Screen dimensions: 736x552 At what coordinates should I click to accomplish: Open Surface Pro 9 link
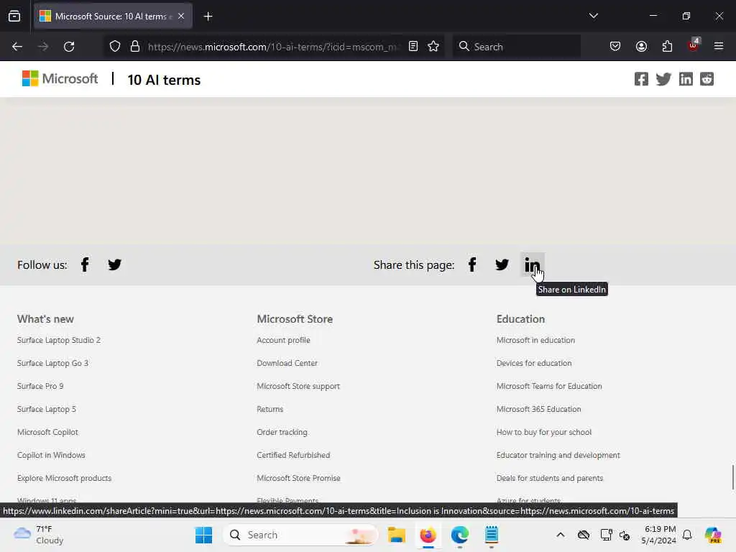pyautogui.click(x=40, y=386)
